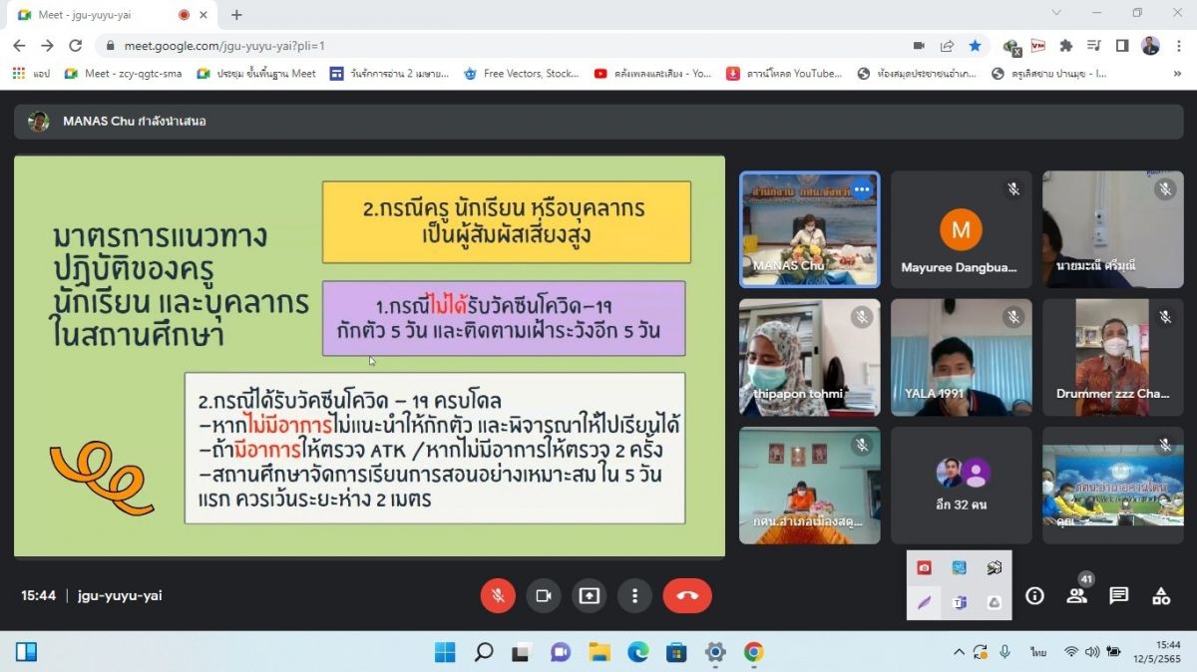Open the three-dot more options menu
1197x672 pixels.
click(x=634, y=596)
